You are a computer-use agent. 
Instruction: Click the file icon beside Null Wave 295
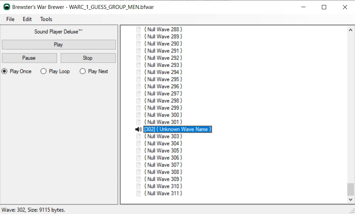coord(139,79)
